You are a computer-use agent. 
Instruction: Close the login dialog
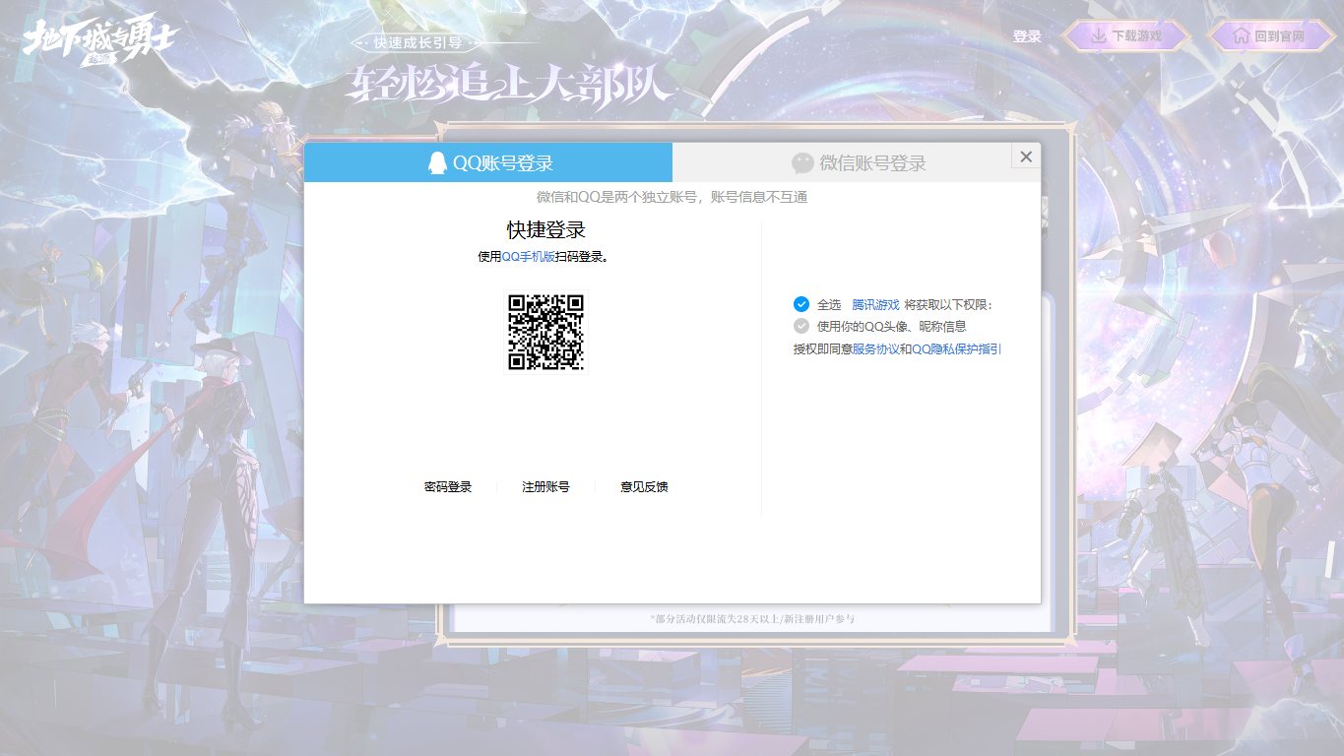(1026, 157)
